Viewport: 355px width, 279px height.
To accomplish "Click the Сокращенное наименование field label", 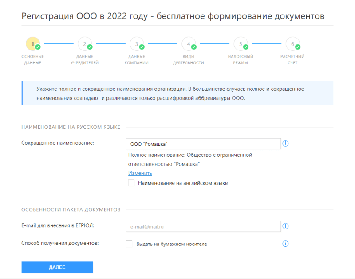I will tap(58, 143).
